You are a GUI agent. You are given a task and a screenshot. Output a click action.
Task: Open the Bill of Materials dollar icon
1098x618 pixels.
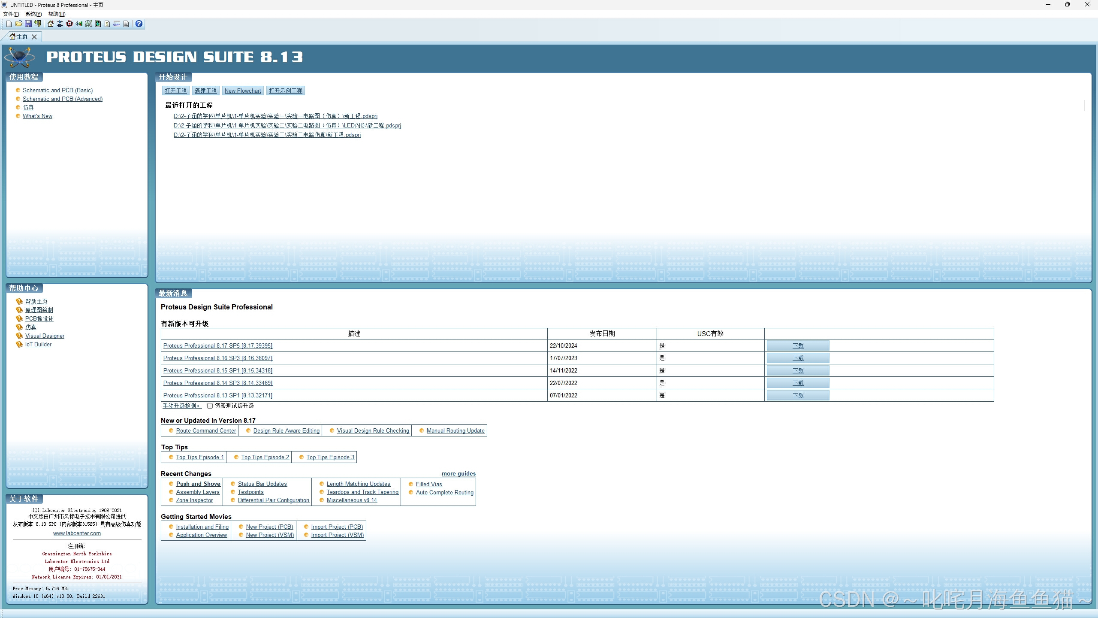107,24
